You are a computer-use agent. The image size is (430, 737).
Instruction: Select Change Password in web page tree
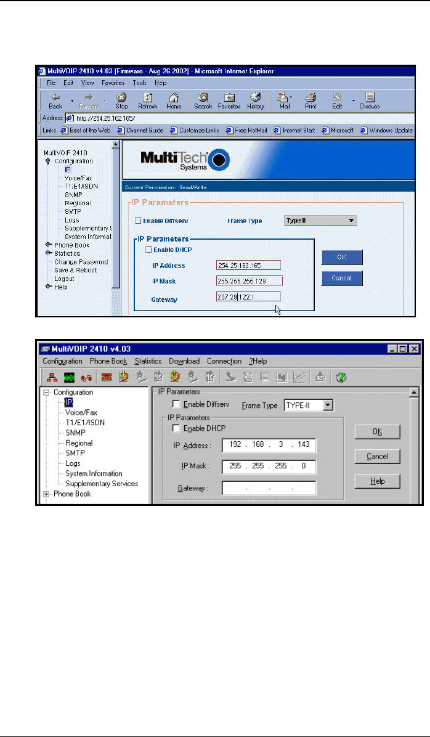tap(81, 262)
